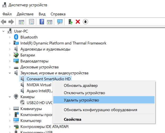Viewport: 165px width, 133px height.
Task: Expand the Компьютер category
Action: coord(10,121)
